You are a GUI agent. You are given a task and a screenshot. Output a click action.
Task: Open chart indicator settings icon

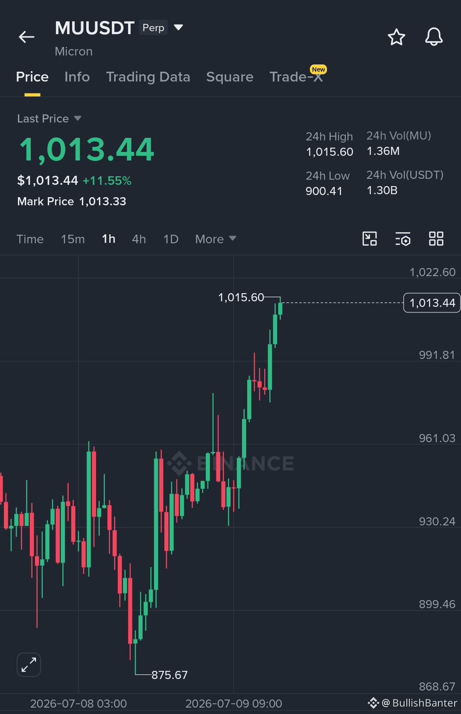pos(403,239)
